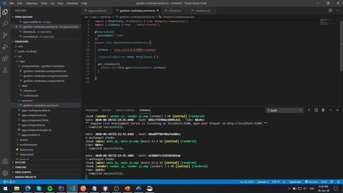Open the Accounts icon in activity bar
Screen dimensions: 343x193
(x=5, y=161)
